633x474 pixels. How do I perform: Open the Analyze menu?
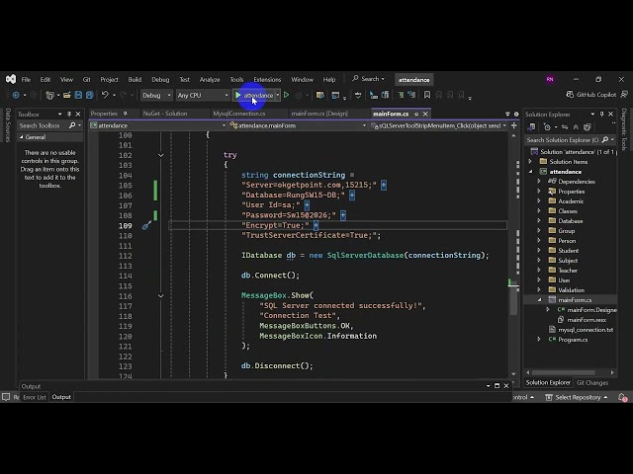(210, 79)
